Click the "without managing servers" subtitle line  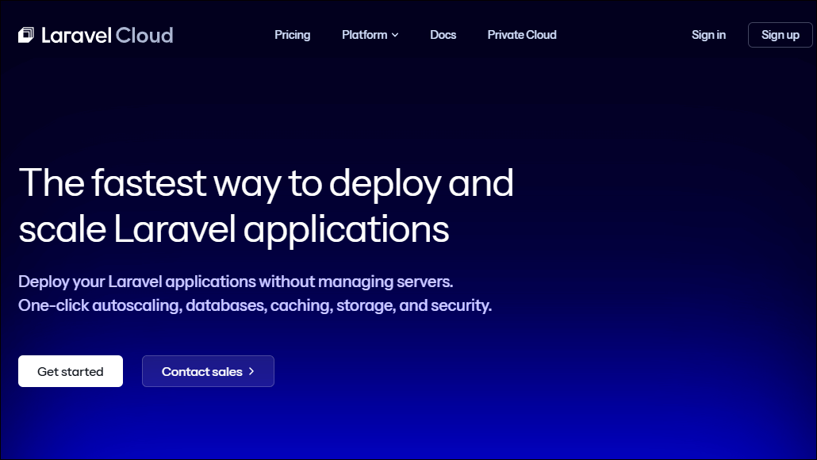point(236,282)
